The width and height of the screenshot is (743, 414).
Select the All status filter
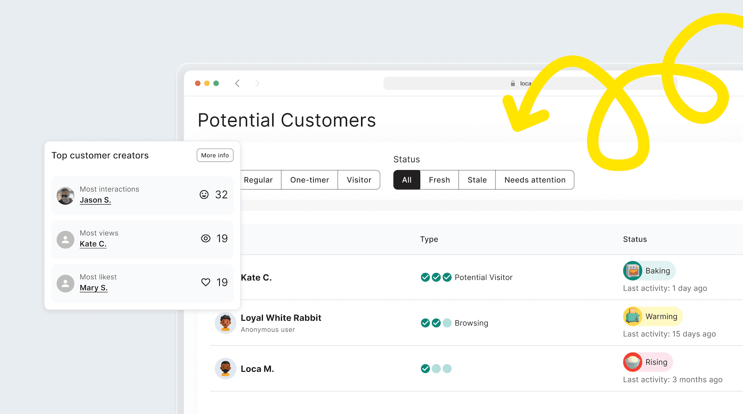pyautogui.click(x=407, y=180)
